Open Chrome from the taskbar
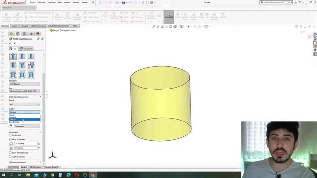This screenshot has height=178, width=317. 53,175
